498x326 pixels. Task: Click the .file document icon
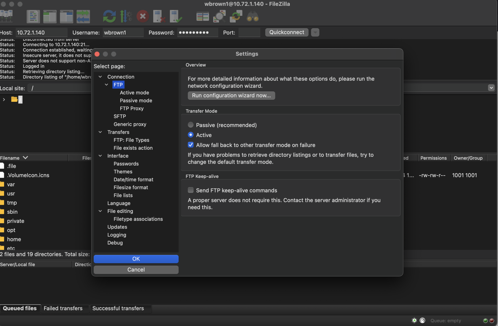2,166
